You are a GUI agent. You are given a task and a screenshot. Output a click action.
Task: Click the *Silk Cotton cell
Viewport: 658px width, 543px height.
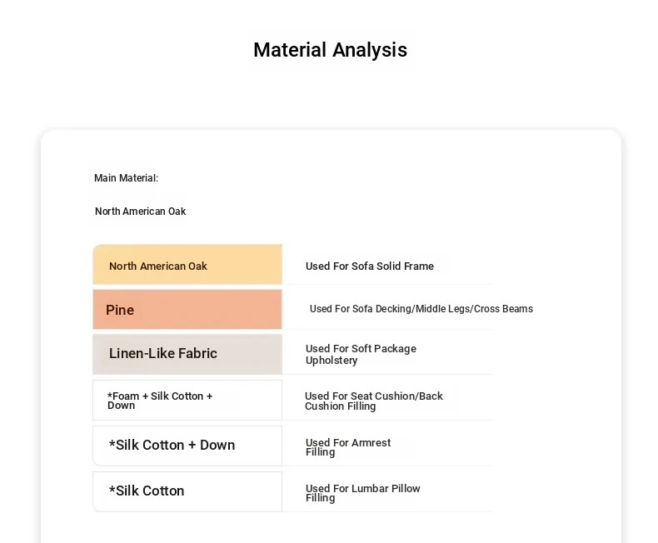tap(187, 491)
